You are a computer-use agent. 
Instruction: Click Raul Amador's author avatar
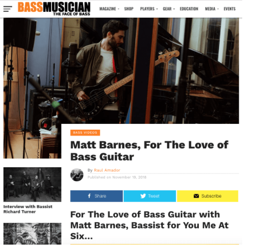(x=77, y=174)
